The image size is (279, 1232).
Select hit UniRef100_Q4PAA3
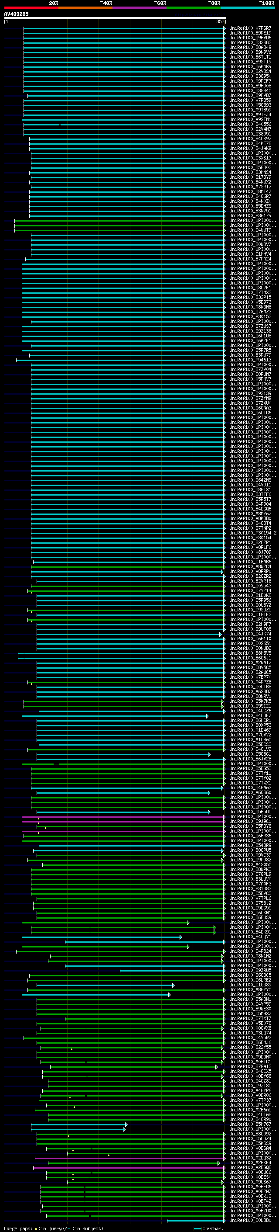click(250, 788)
